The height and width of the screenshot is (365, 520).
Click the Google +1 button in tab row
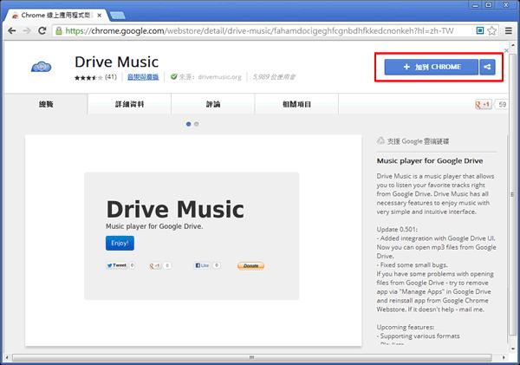pos(484,105)
